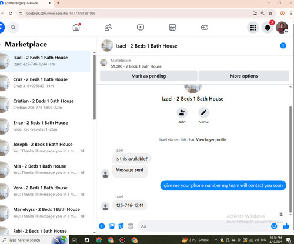The image size is (294, 244).
Task: Show hidden system tray icons
Action: [x=216, y=240]
